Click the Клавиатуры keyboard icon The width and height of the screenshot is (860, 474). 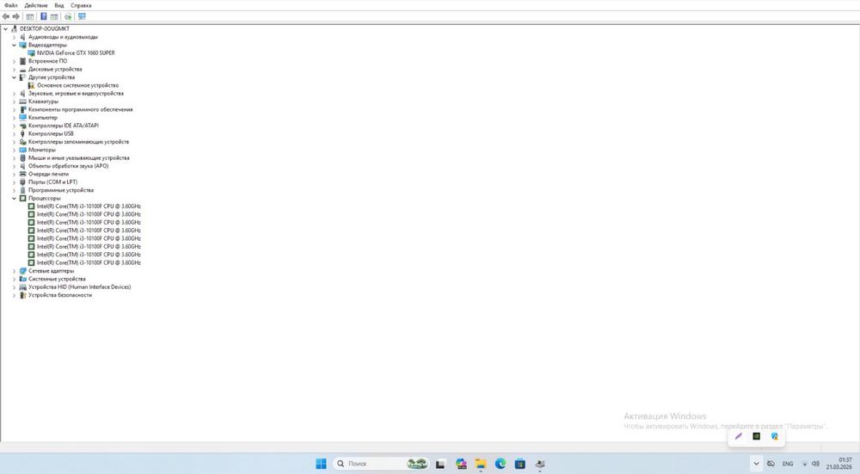click(x=22, y=102)
